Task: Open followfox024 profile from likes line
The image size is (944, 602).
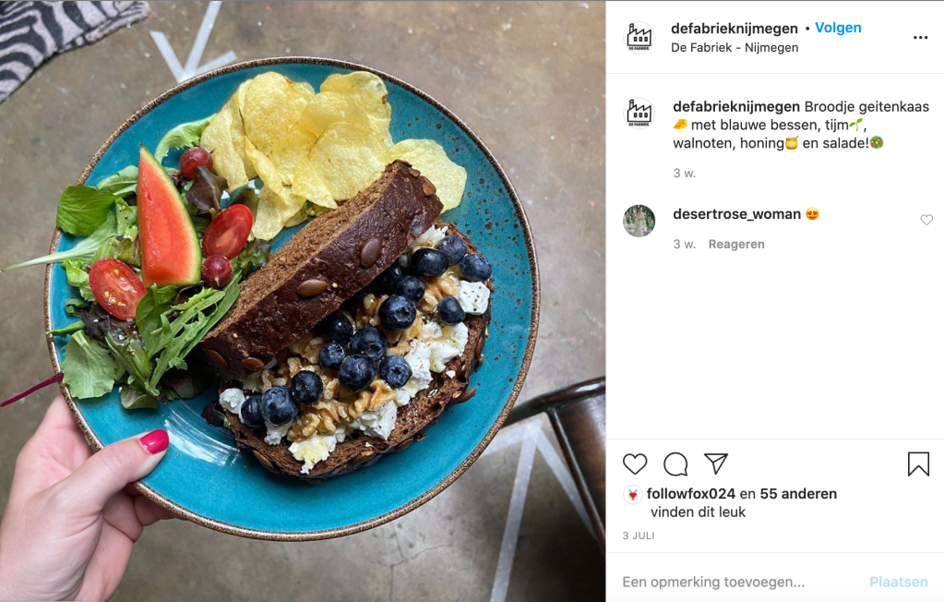Action: point(690,494)
